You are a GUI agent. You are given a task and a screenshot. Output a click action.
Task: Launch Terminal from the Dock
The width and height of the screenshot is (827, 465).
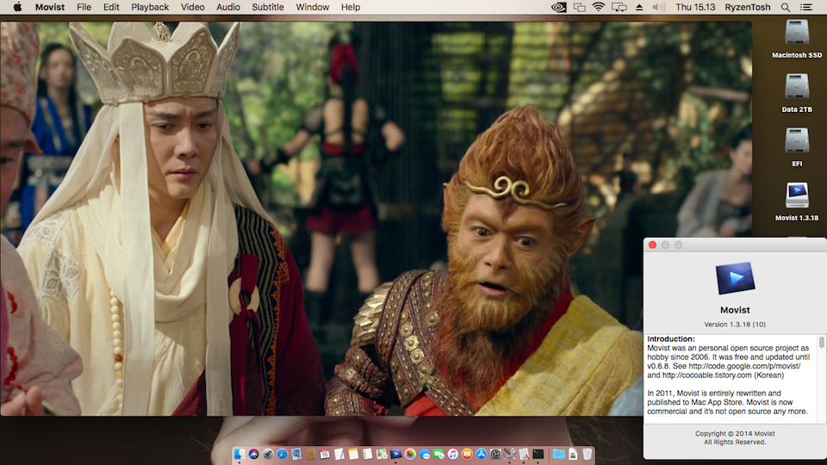[538, 454]
